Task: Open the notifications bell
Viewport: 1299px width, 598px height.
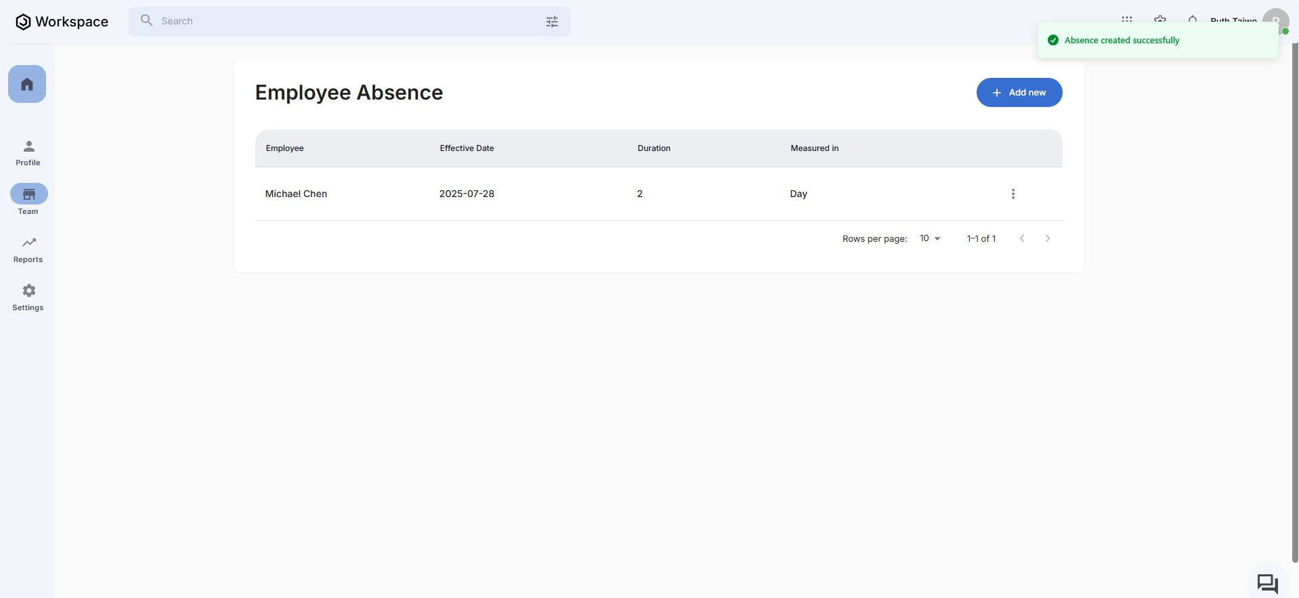Action: pyautogui.click(x=1193, y=19)
